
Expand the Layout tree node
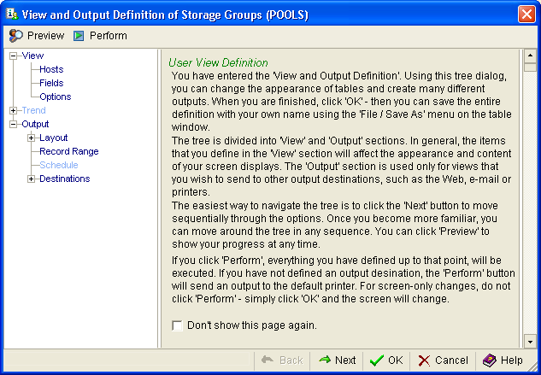[31, 138]
